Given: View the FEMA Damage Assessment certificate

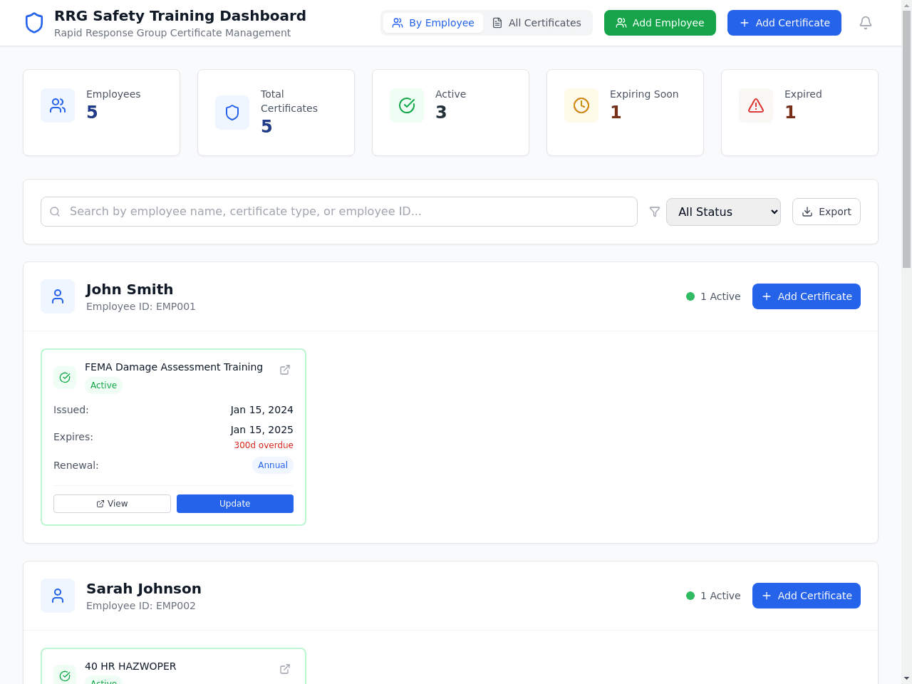Looking at the screenshot, I should [112, 504].
